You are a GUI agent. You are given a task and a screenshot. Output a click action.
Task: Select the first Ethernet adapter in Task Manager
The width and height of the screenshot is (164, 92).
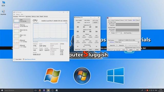click(22, 41)
